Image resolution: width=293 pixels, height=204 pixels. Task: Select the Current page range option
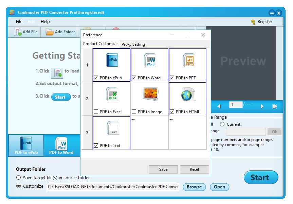(x=222, y=124)
